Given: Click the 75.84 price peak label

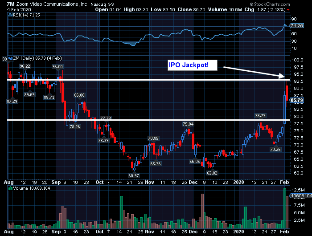Looking at the screenshot, I should (188, 124).
